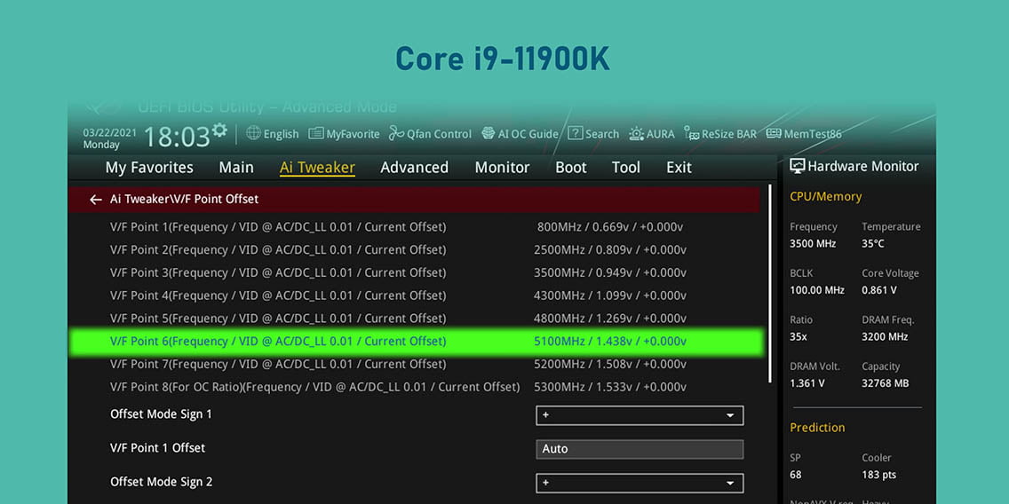Open the My Favorites tab
This screenshot has height=504, width=1009.
[149, 168]
